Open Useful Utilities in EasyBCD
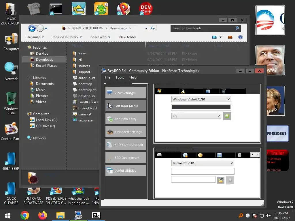This screenshot has width=295, height=221. pos(126,171)
